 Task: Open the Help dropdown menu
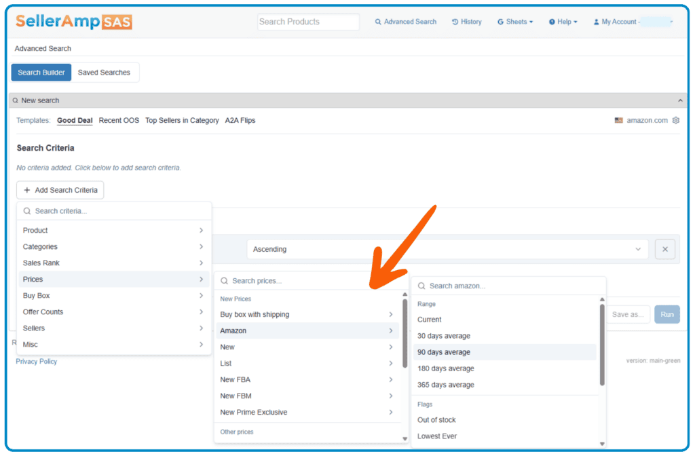[563, 22]
